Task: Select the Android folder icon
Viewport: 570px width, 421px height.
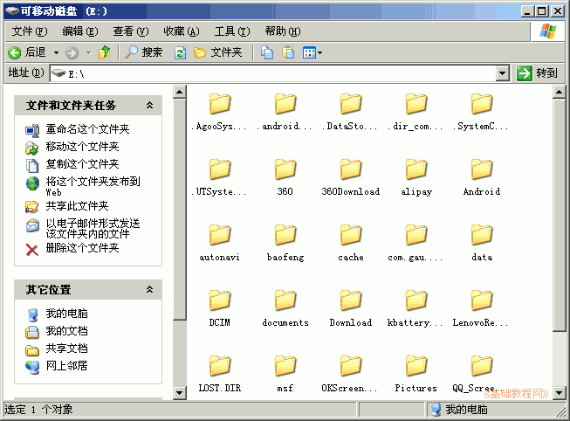Action: 481,169
